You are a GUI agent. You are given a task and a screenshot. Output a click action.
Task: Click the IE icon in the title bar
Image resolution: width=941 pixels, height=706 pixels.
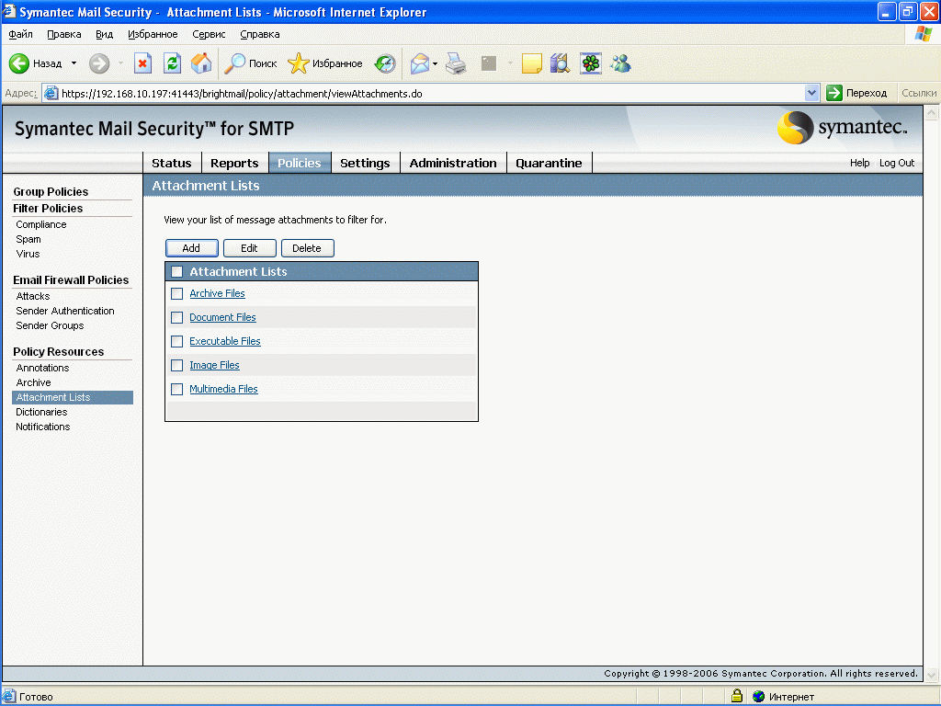[x=9, y=11]
